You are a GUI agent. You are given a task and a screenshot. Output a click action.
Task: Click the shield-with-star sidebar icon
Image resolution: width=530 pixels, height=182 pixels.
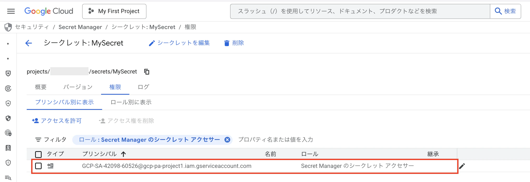[8, 103]
